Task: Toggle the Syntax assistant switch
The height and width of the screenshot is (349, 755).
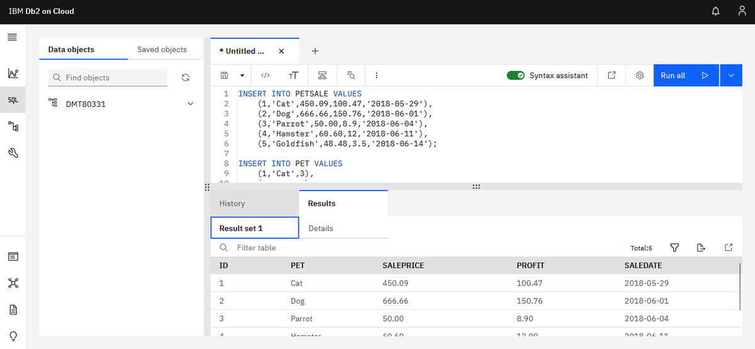Action: pyautogui.click(x=515, y=75)
